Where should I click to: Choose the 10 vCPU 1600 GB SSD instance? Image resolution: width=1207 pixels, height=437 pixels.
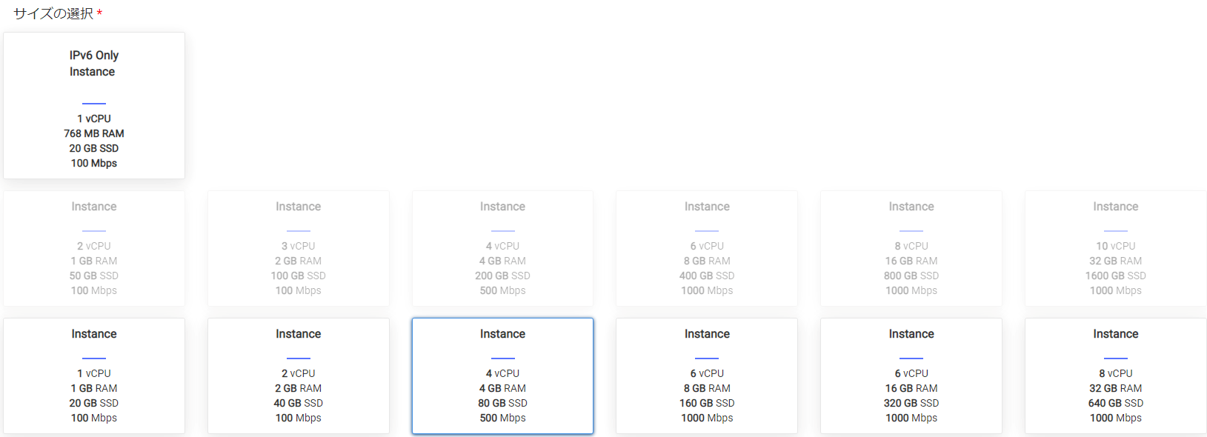[x=1115, y=249]
